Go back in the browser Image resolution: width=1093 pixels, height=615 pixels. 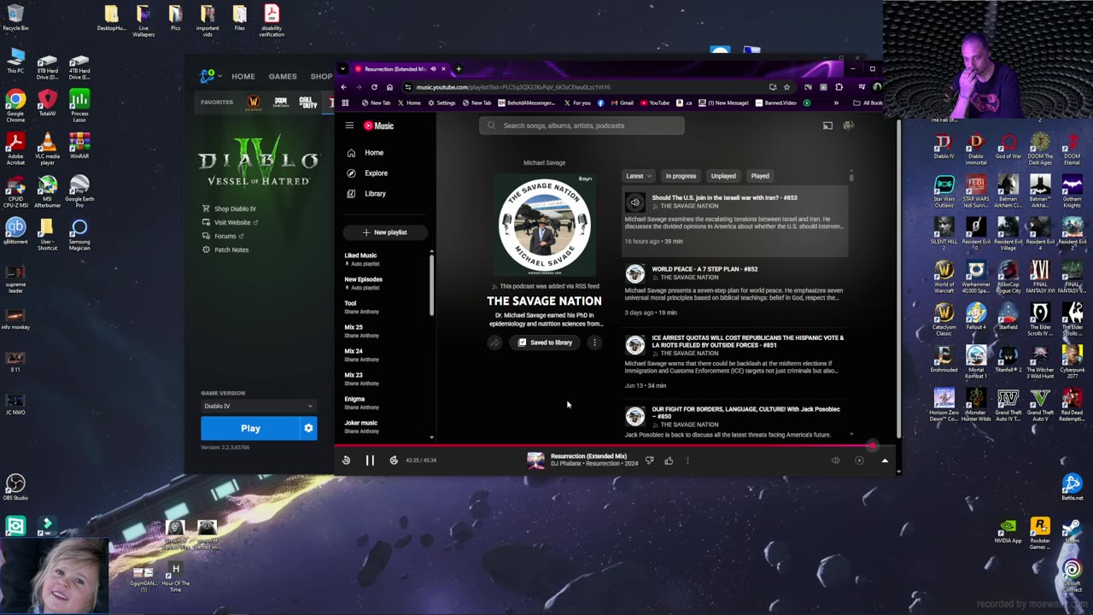click(x=343, y=87)
